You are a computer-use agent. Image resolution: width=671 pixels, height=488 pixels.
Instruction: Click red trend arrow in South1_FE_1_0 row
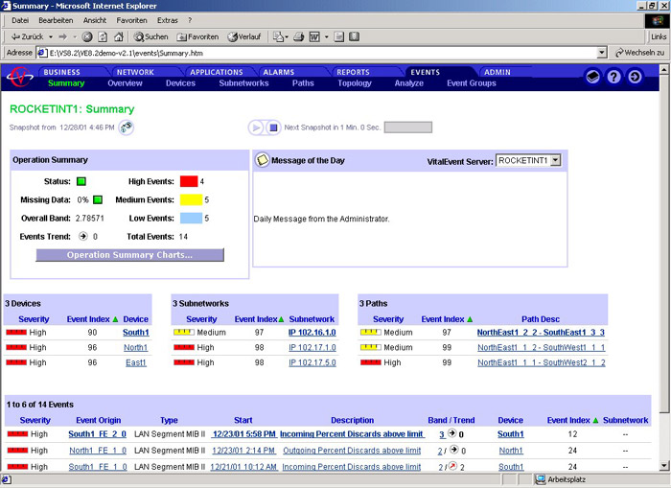click(x=451, y=466)
